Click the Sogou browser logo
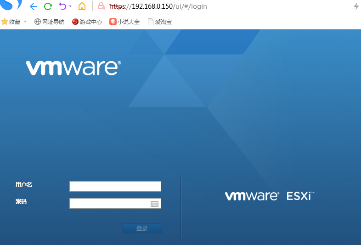Image resolution: width=361 pixels, height=245 pixels. point(11,5)
